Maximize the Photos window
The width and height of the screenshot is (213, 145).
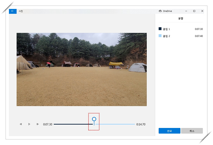[x=194, y=11]
